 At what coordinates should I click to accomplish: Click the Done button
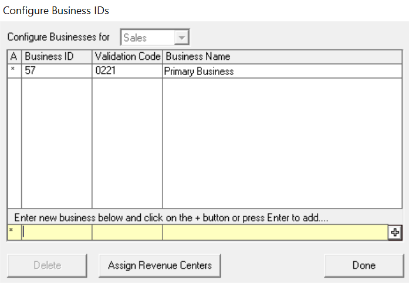(364, 265)
